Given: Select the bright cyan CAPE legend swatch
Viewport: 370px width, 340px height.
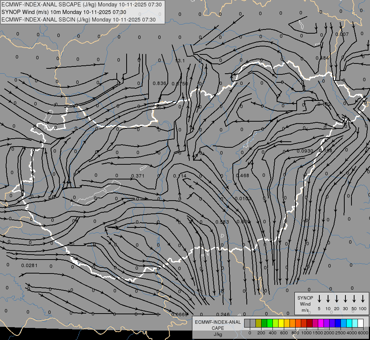Looking at the screenshot, I should 349,323.
